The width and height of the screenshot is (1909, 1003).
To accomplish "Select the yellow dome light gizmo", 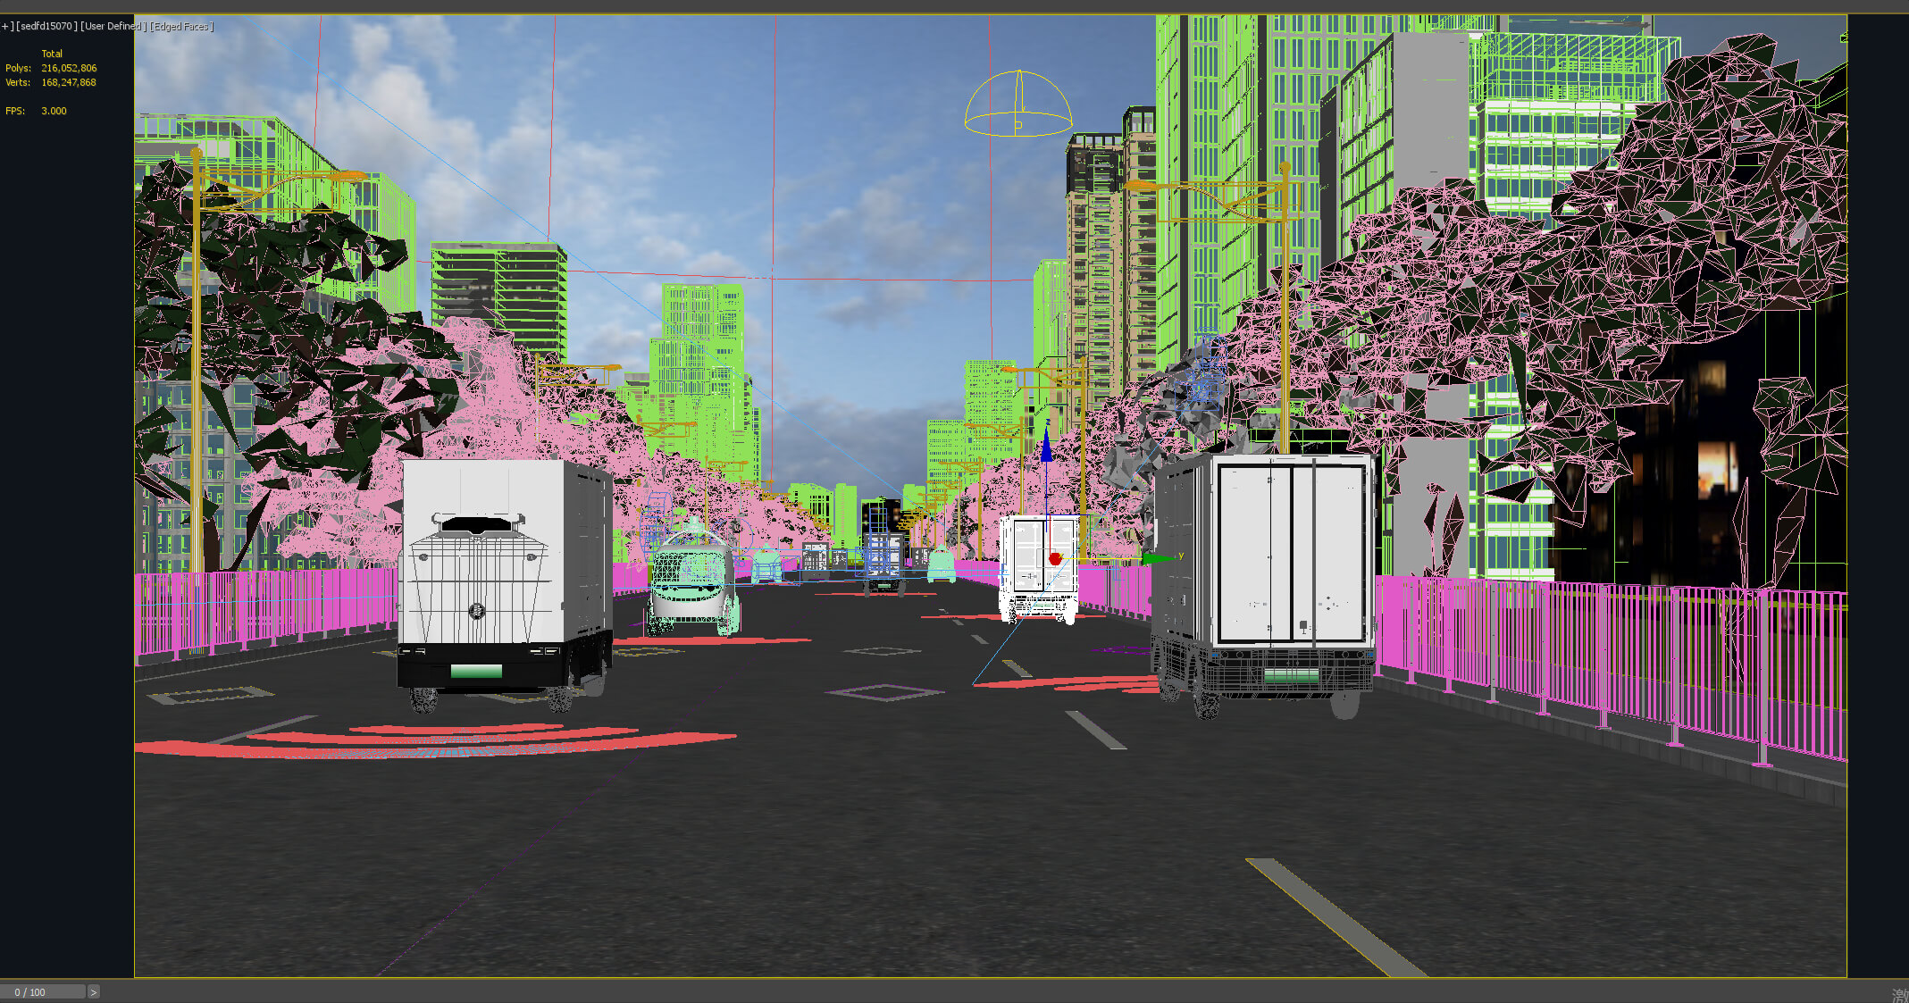I will pos(1018,104).
